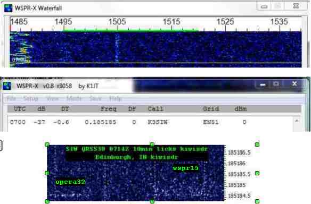The image size is (311, 204).
Task: Click the bottom-center green selection handle
Action: [x=152, y=201]
